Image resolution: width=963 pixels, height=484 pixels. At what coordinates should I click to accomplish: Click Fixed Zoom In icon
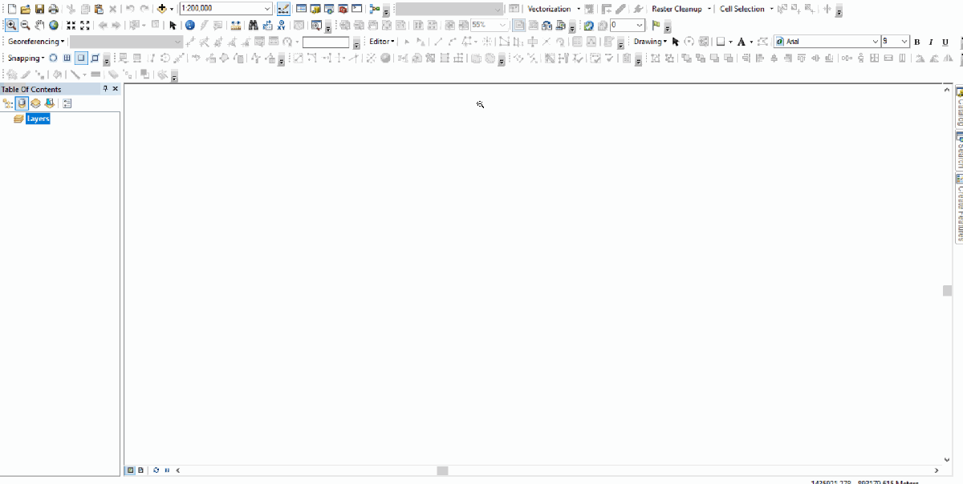[71, 25]
